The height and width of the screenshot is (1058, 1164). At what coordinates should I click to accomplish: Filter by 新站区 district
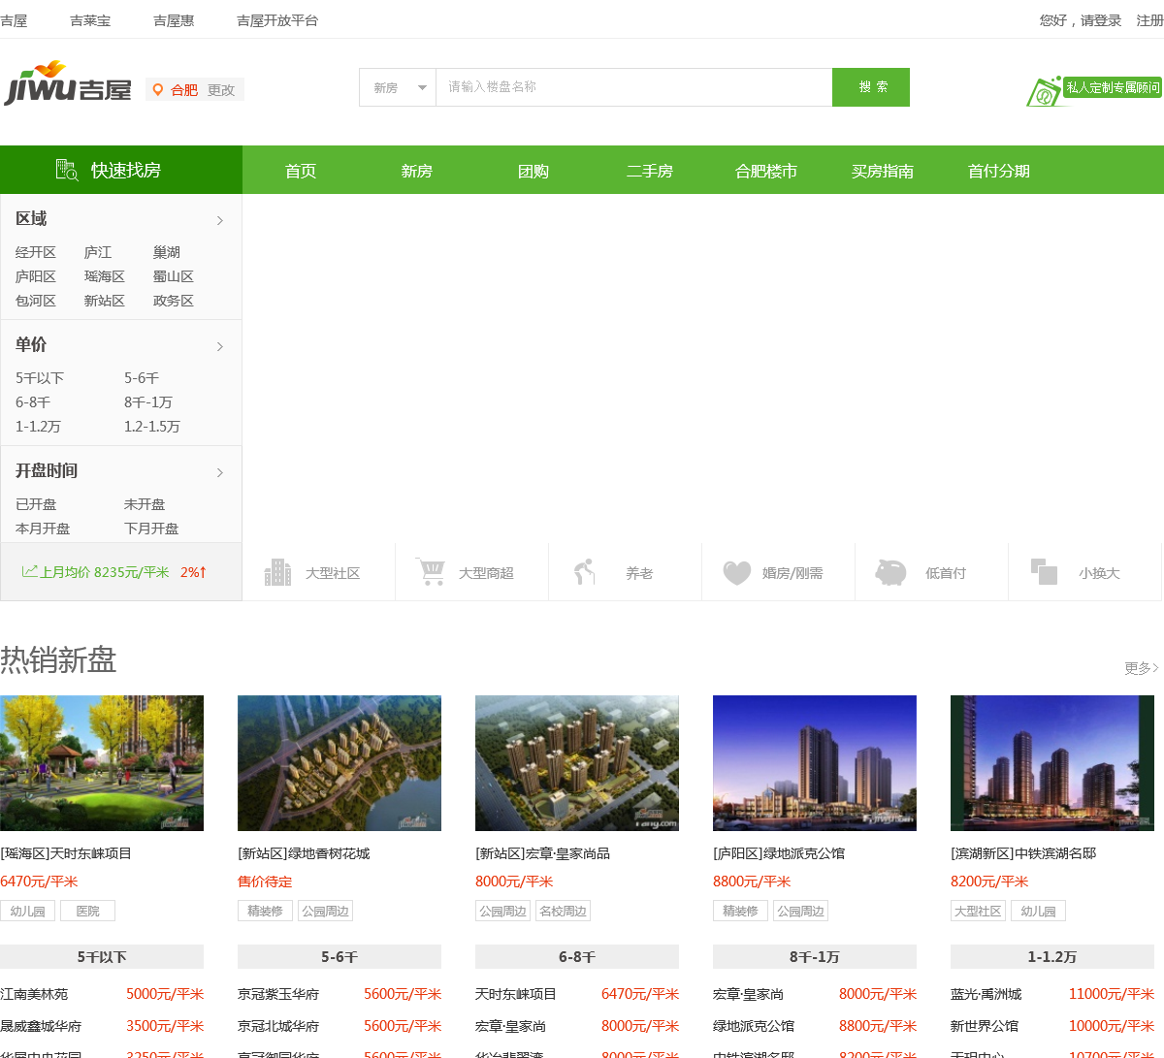click(x=105, y=301)
